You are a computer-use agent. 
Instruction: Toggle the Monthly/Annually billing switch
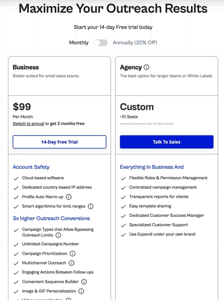point(101,43)
